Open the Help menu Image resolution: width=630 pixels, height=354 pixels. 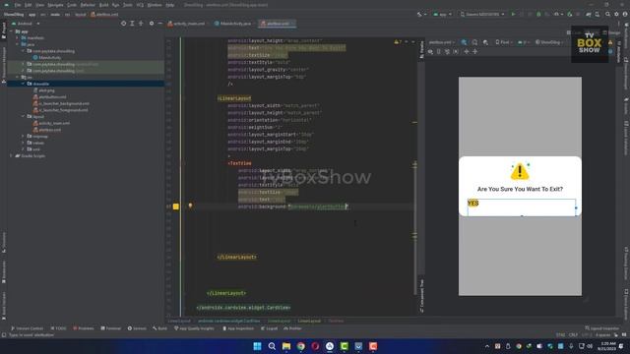click(170, 5)
